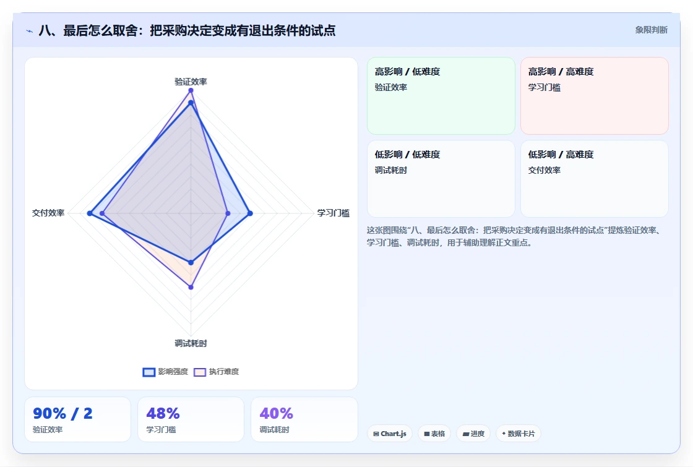This screenshot has height=467, width=693.
Task: Click the 验证效率 text in green quadrant card
Action: click(x=390, y=87)
